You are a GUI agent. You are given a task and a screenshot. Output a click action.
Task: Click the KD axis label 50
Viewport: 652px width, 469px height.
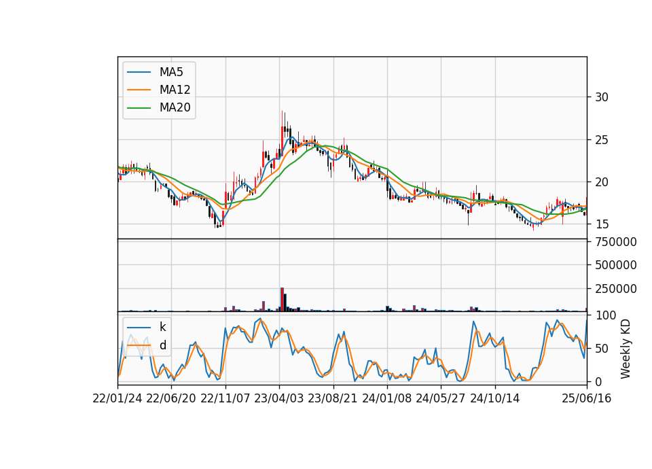(x=602, y=349)
